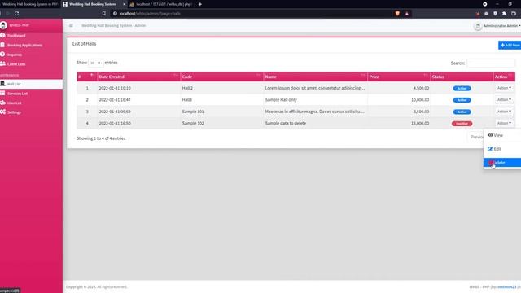Image resolution: width=521 pixels, height=293 pixels.
Task: Choose View in action menu
Action: click(502, 135)
